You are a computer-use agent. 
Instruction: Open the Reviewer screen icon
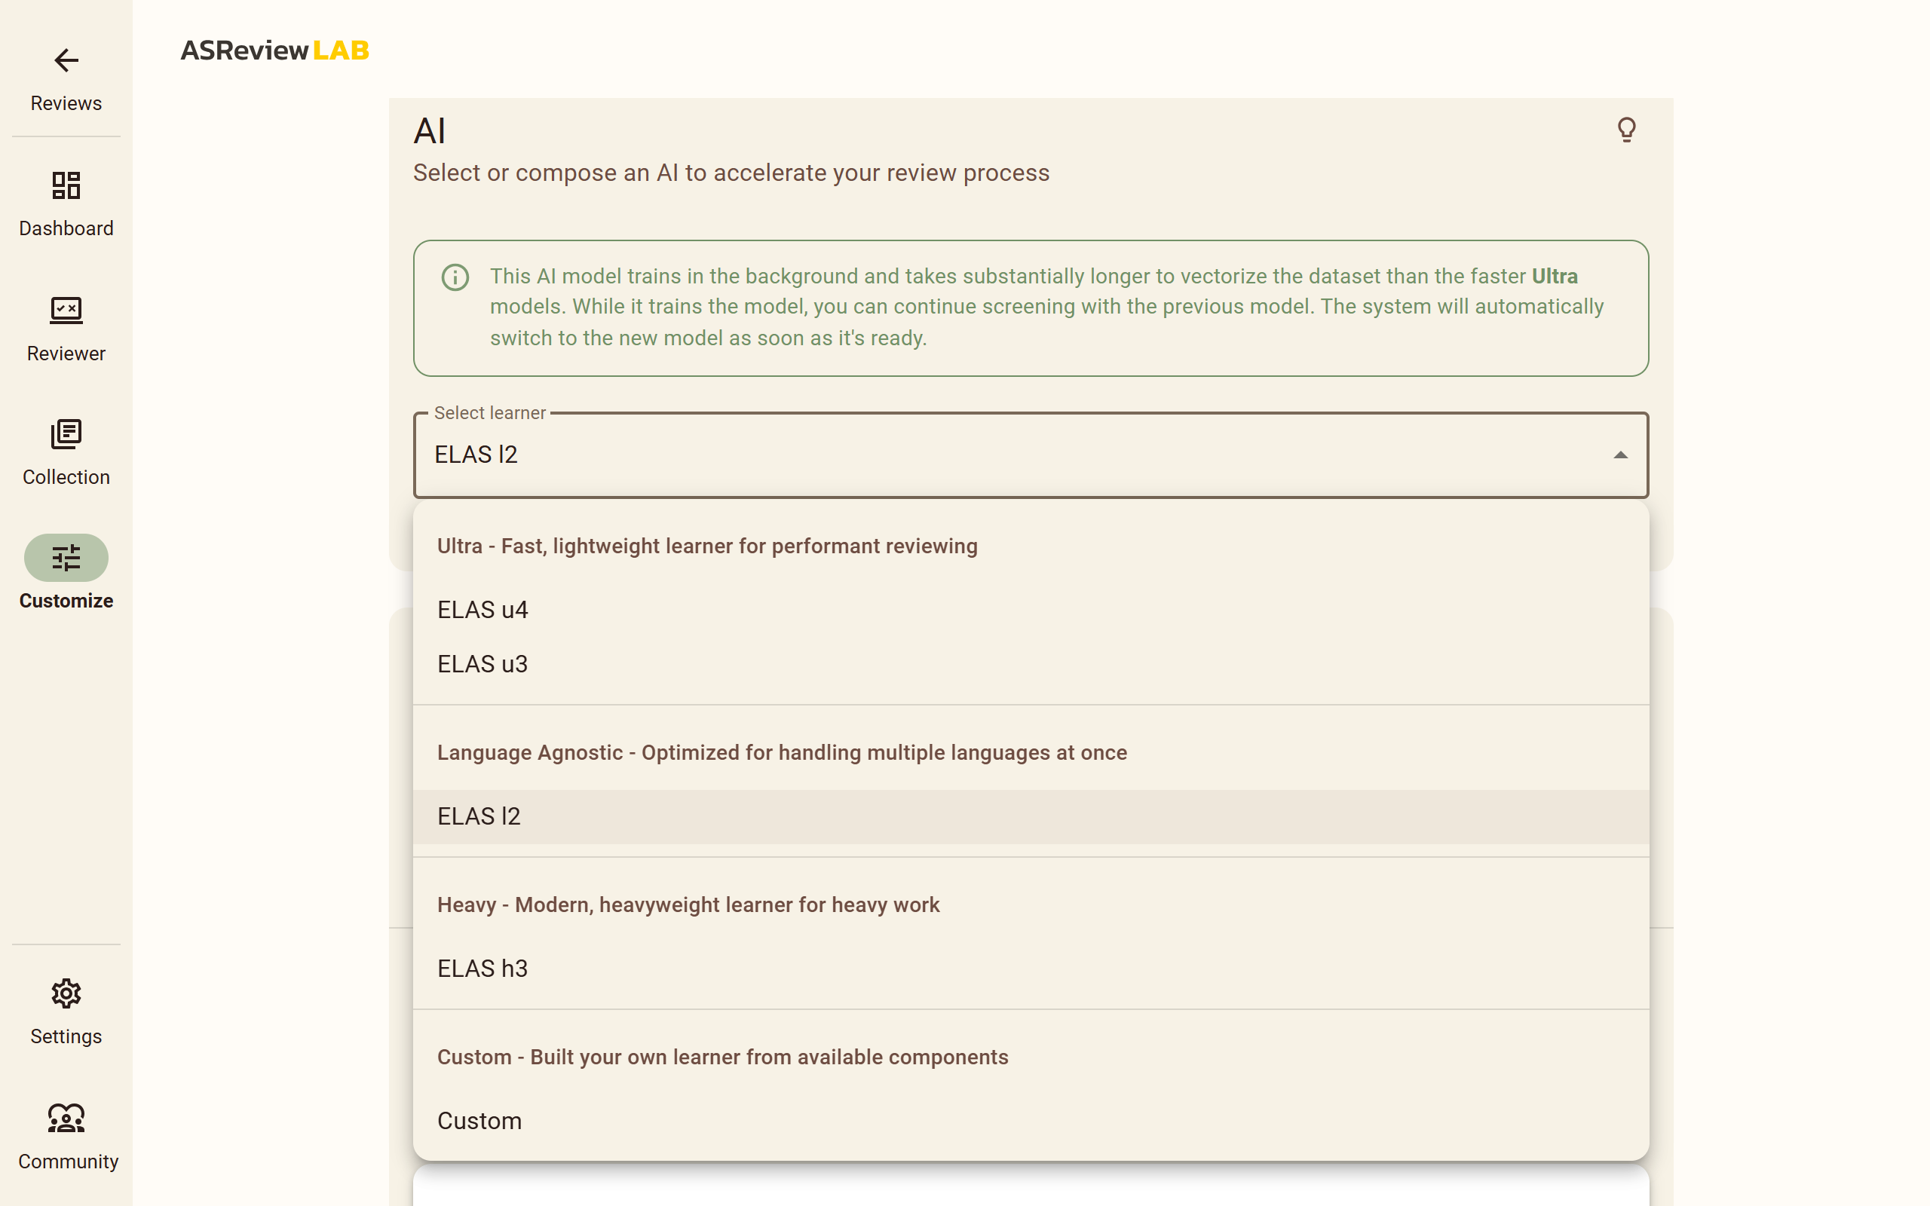pyautogui.click(x=66, y=311)
